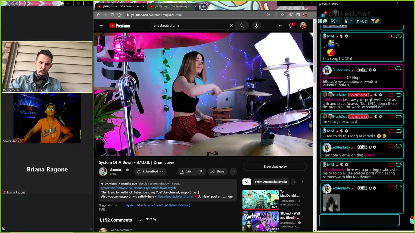The width and height of the screenshot is (415, 233).
Task: Open the YouTube hamburger guide menu
Action: pos(101,25)
